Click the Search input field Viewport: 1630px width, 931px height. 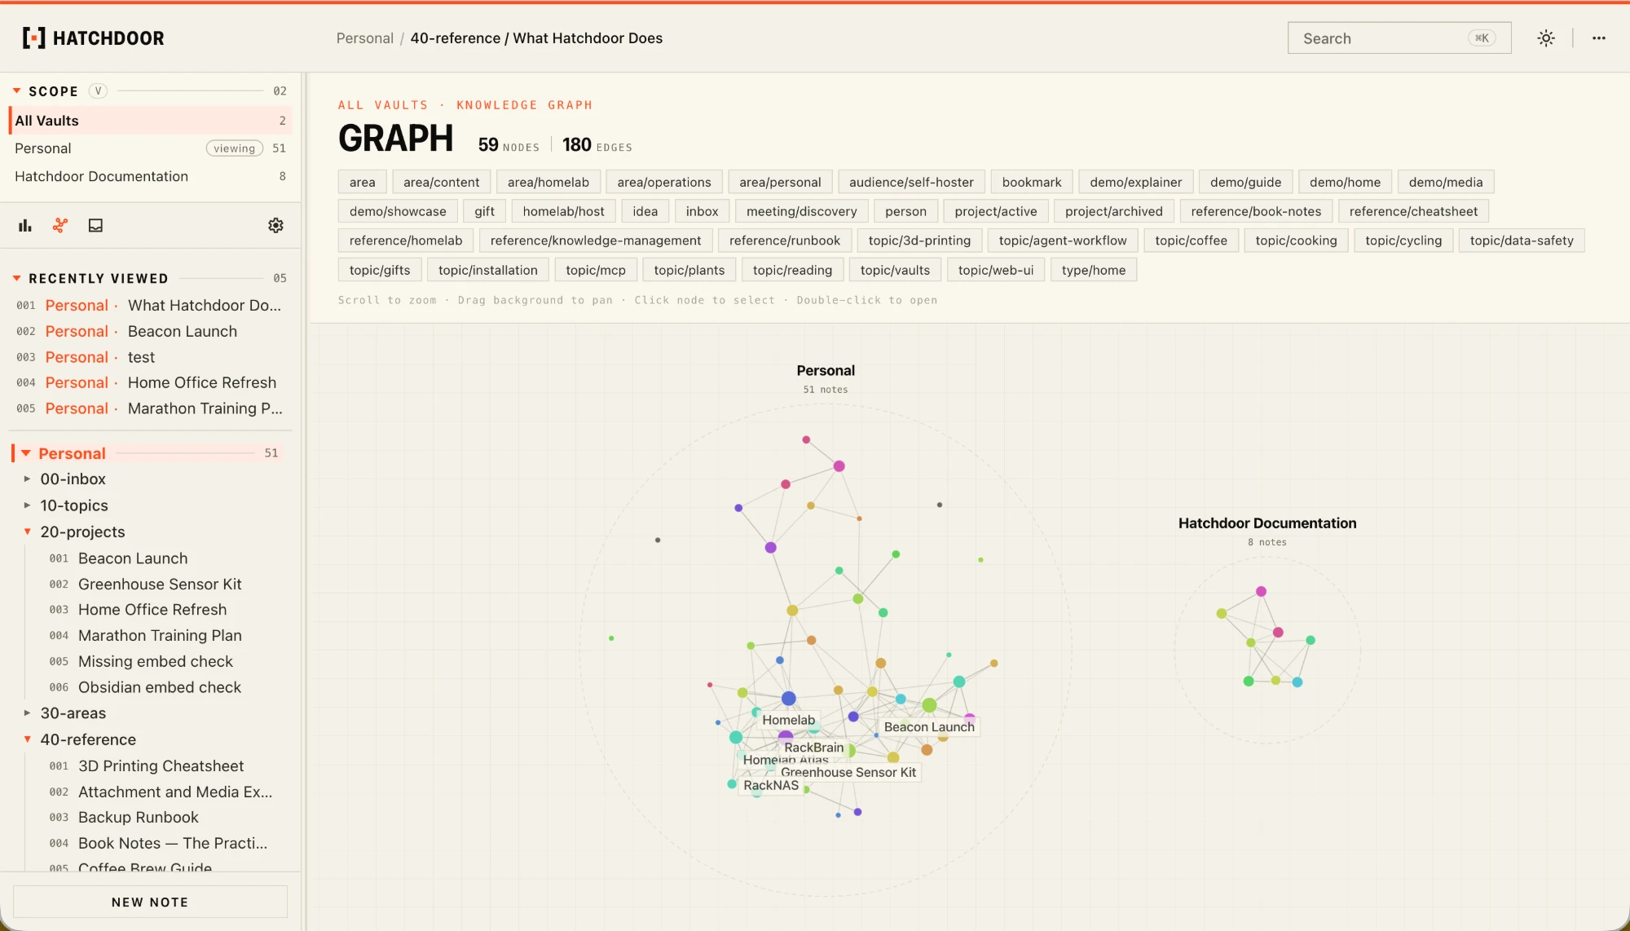1399,38
